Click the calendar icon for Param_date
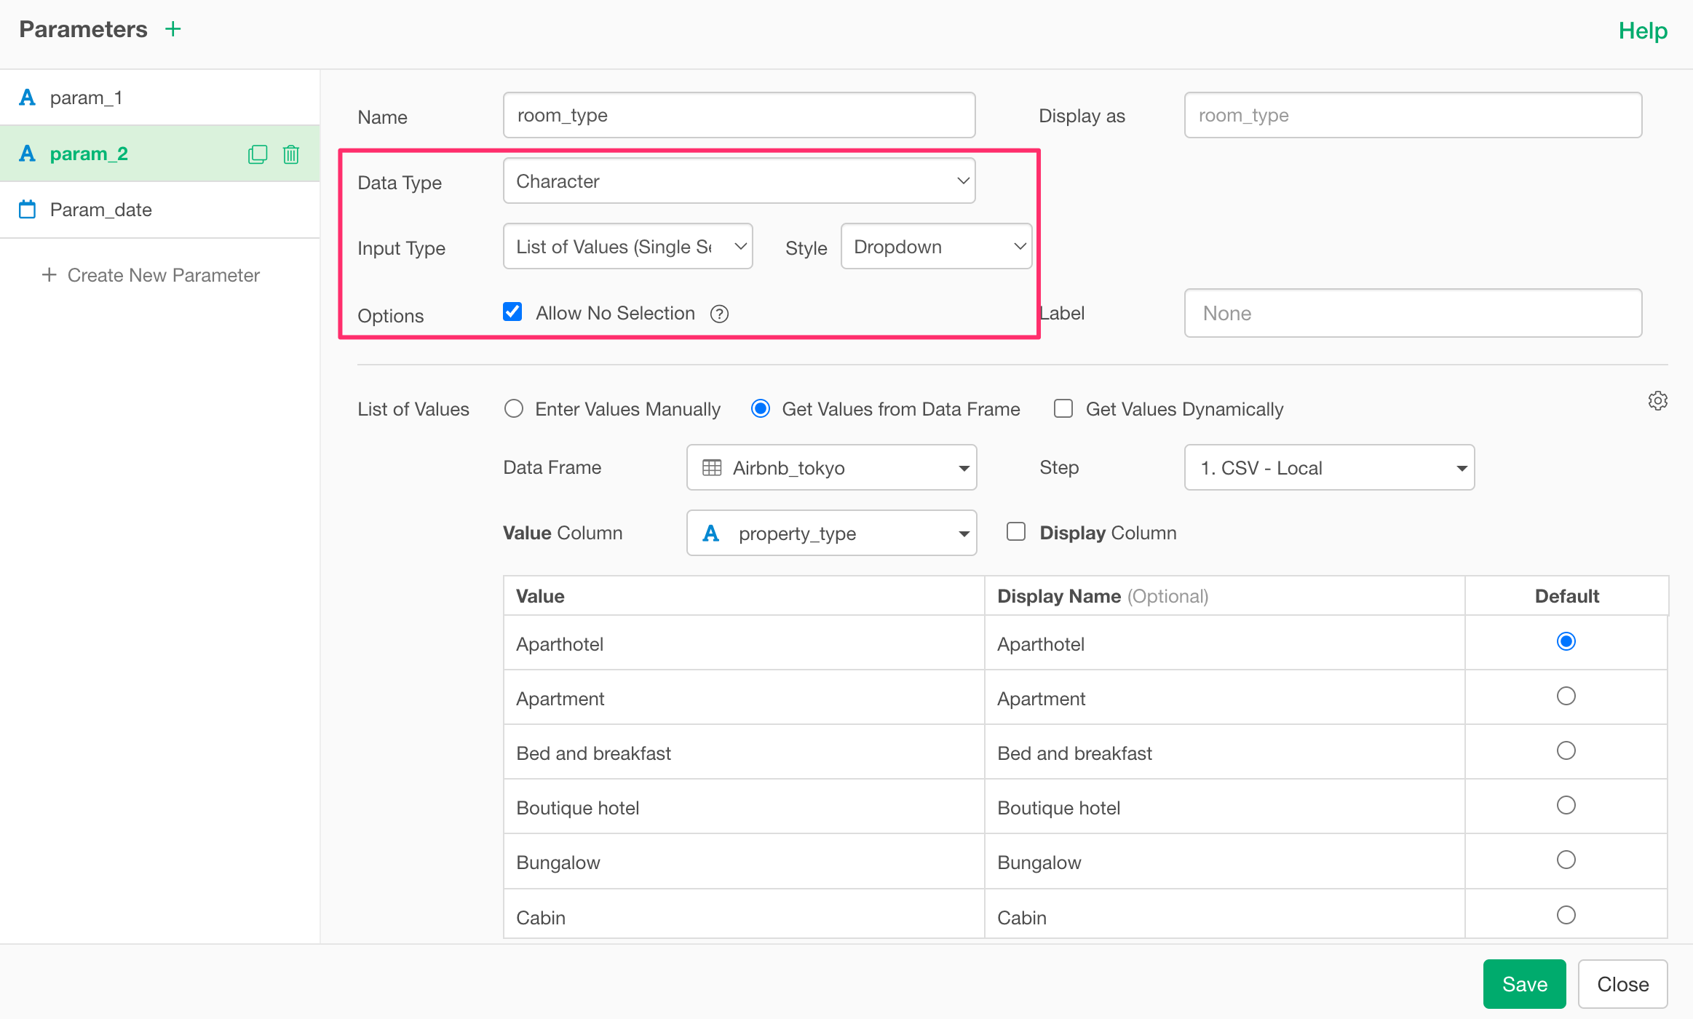Screen dimensions: 1693x1019 point(27,210)
